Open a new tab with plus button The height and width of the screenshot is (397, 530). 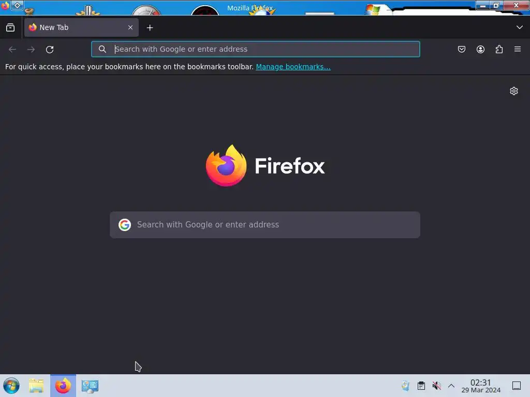point(150,28)
